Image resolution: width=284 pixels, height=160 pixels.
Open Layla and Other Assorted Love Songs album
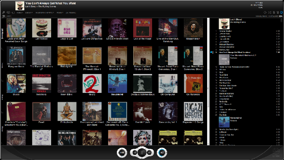(16, 28)
